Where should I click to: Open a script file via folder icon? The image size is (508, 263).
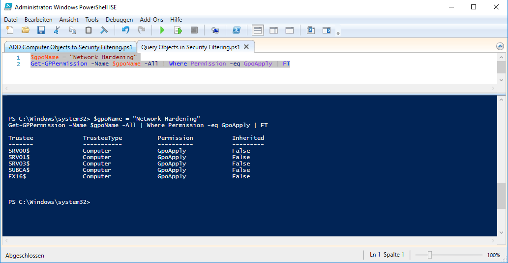[26, 31]
